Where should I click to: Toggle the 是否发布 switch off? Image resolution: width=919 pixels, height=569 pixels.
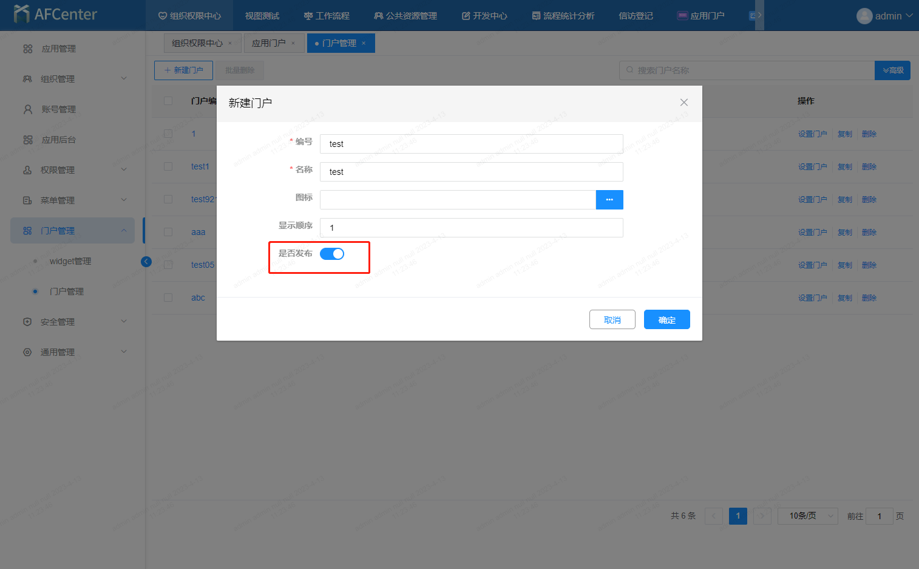pyautogui.click(x=332, y=254)
